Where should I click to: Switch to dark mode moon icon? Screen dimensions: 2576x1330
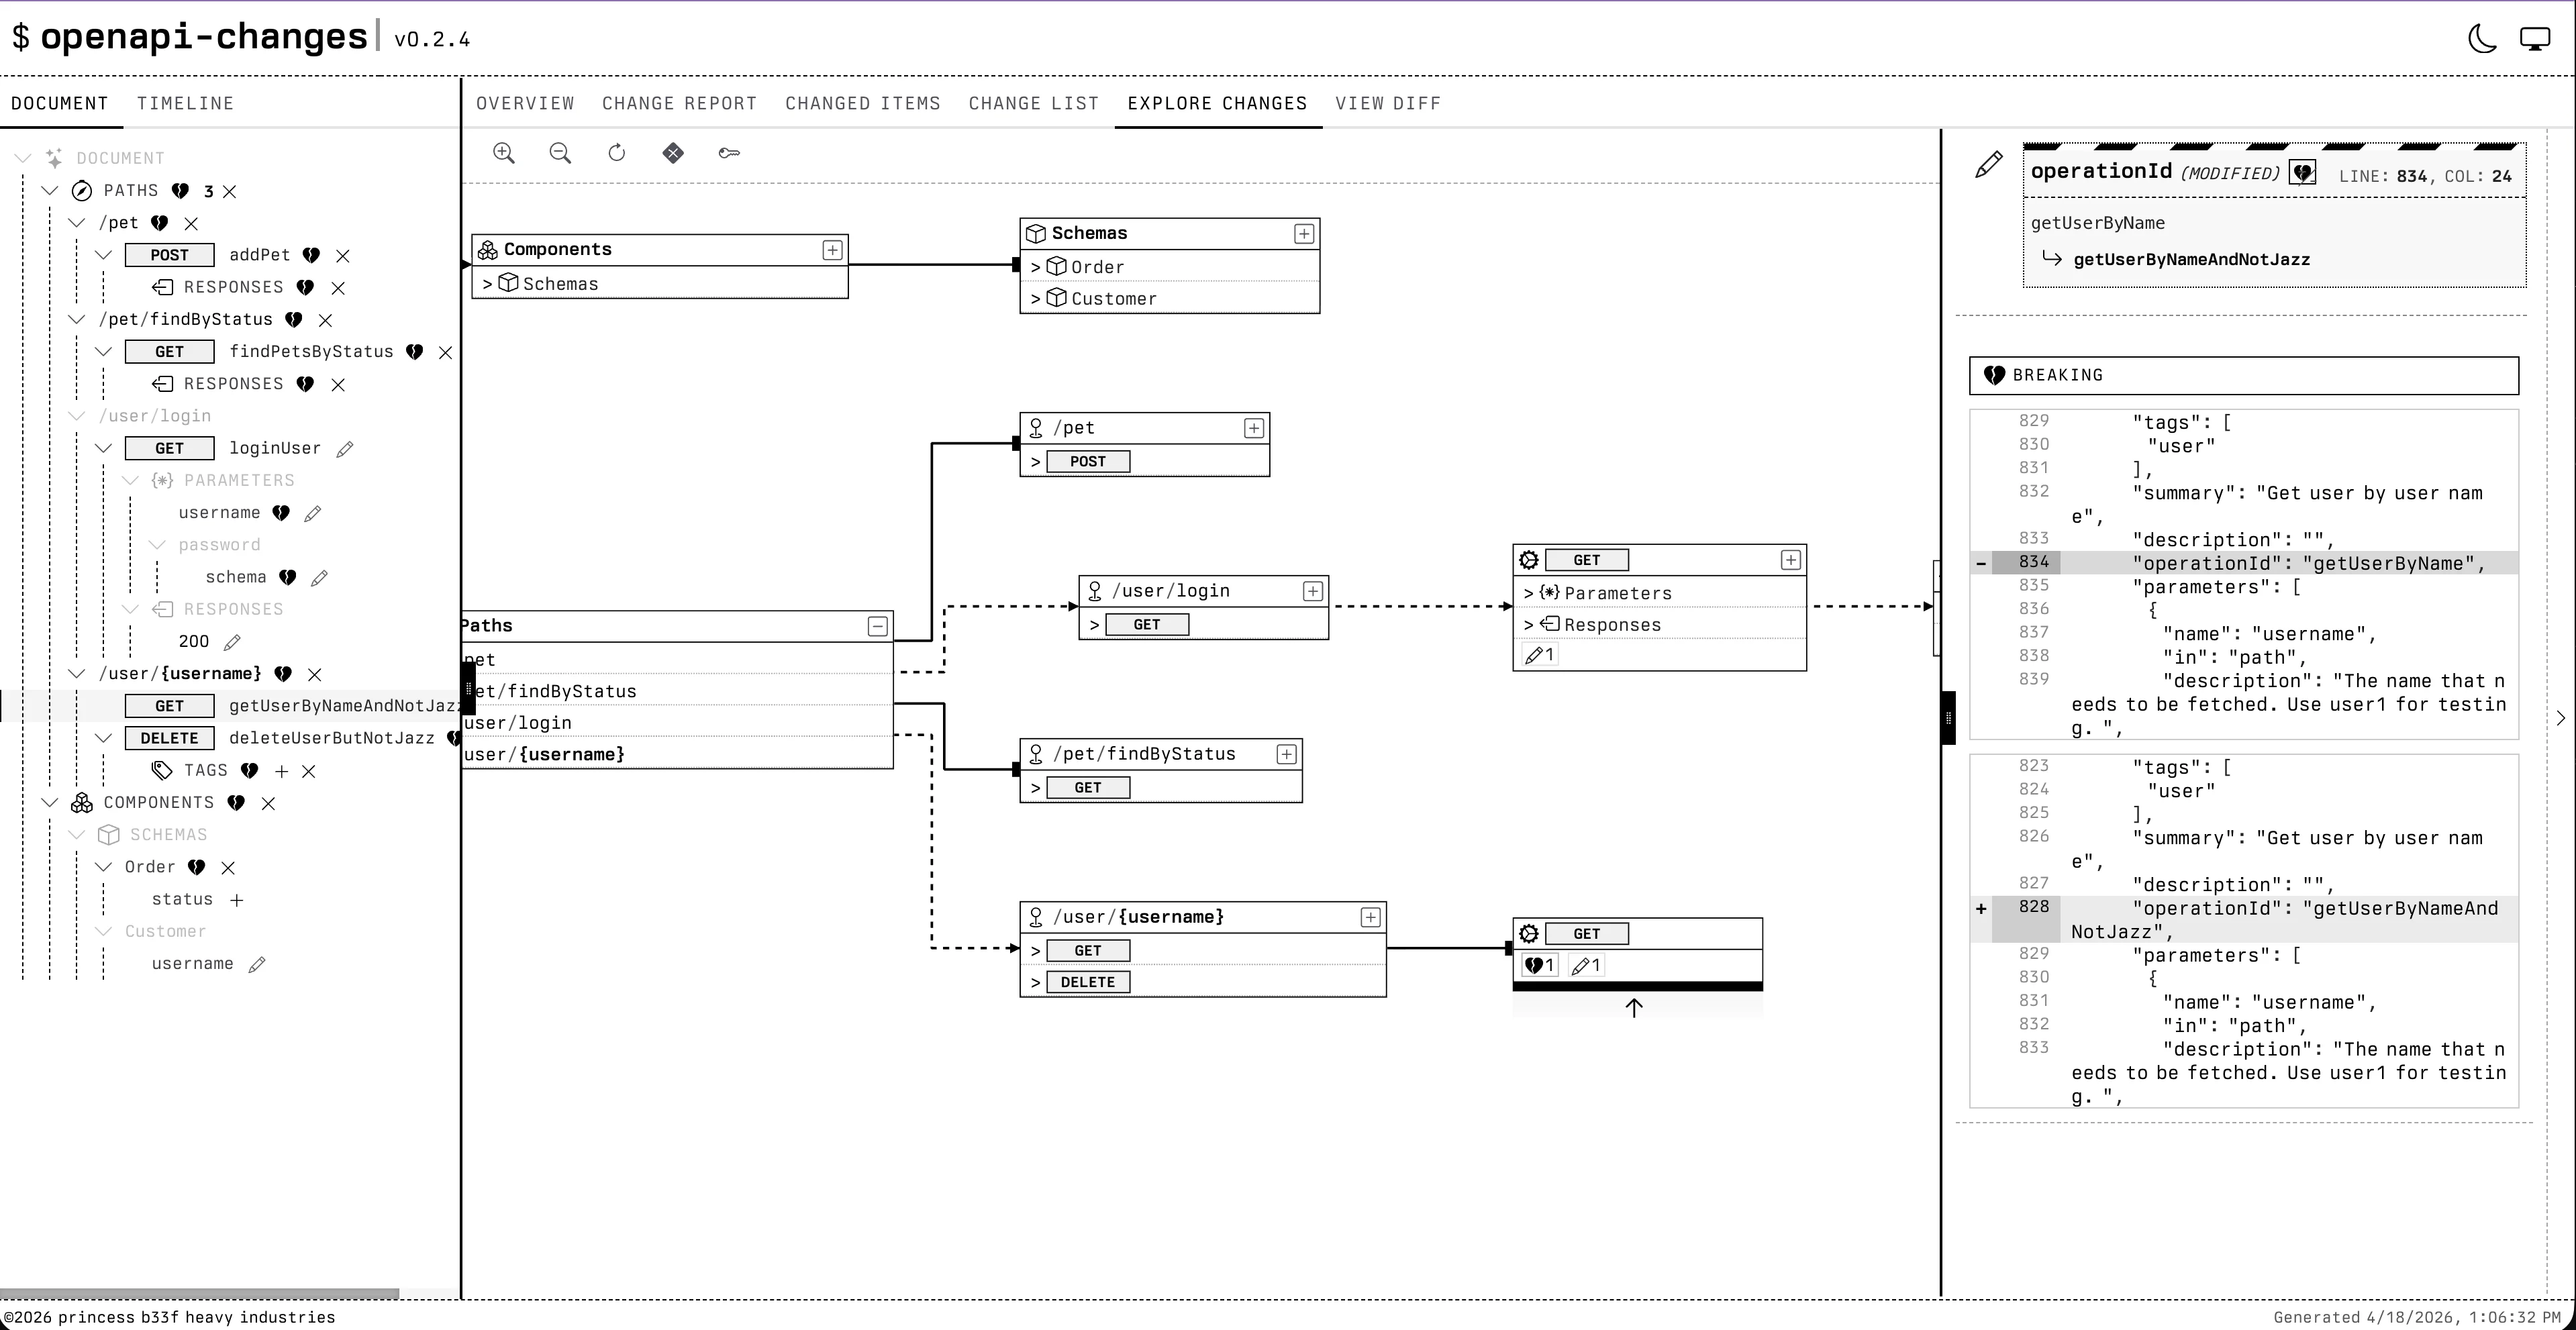[2482, 40]
